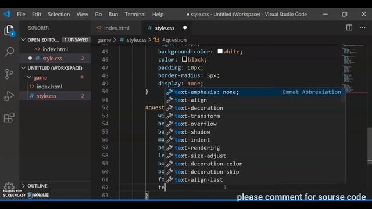Click the 1 UNSAVED badge
The image size is (372, 209).
(76, 39)
